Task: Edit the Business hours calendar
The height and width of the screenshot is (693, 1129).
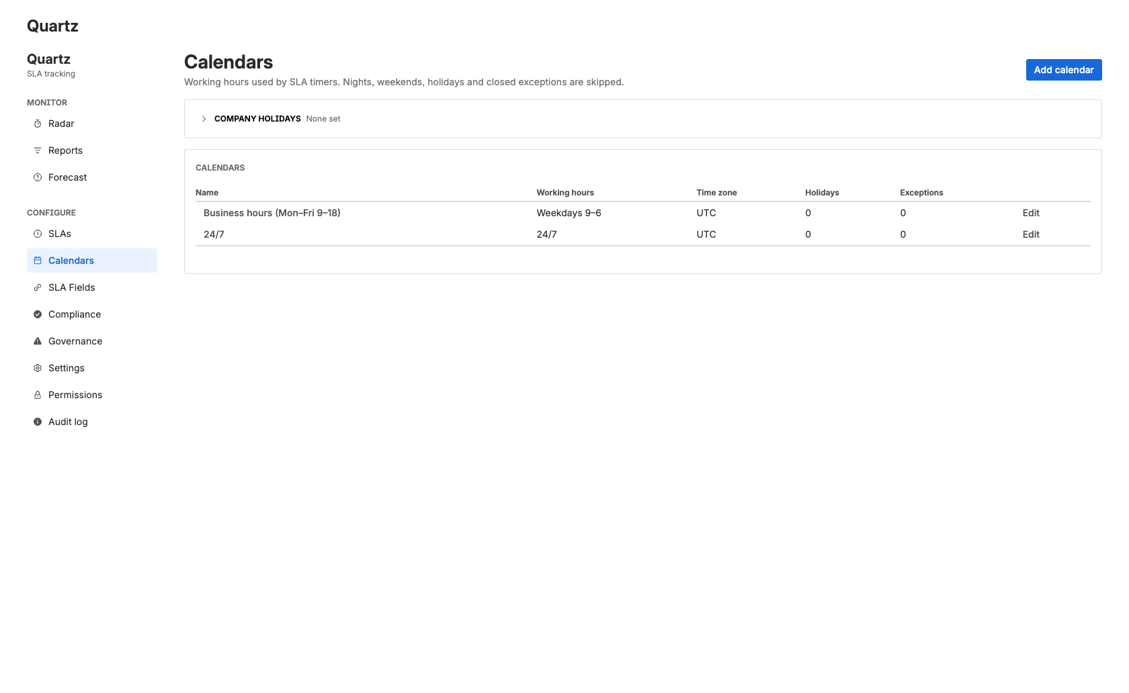Action: coord(1031,213)
